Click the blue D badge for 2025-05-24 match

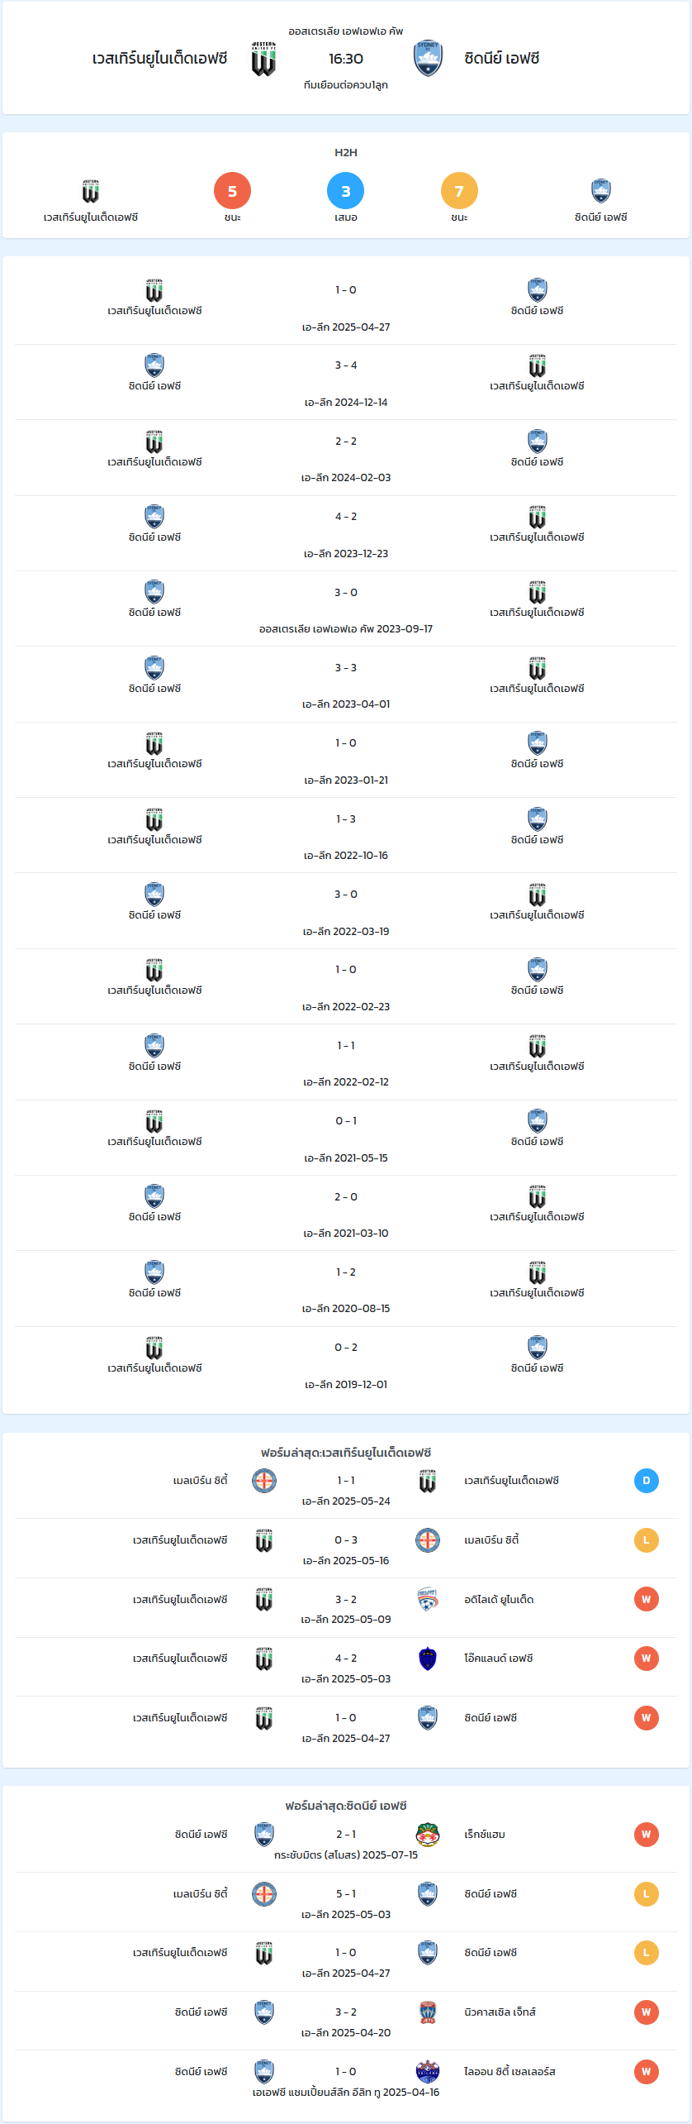(646, 1481)
